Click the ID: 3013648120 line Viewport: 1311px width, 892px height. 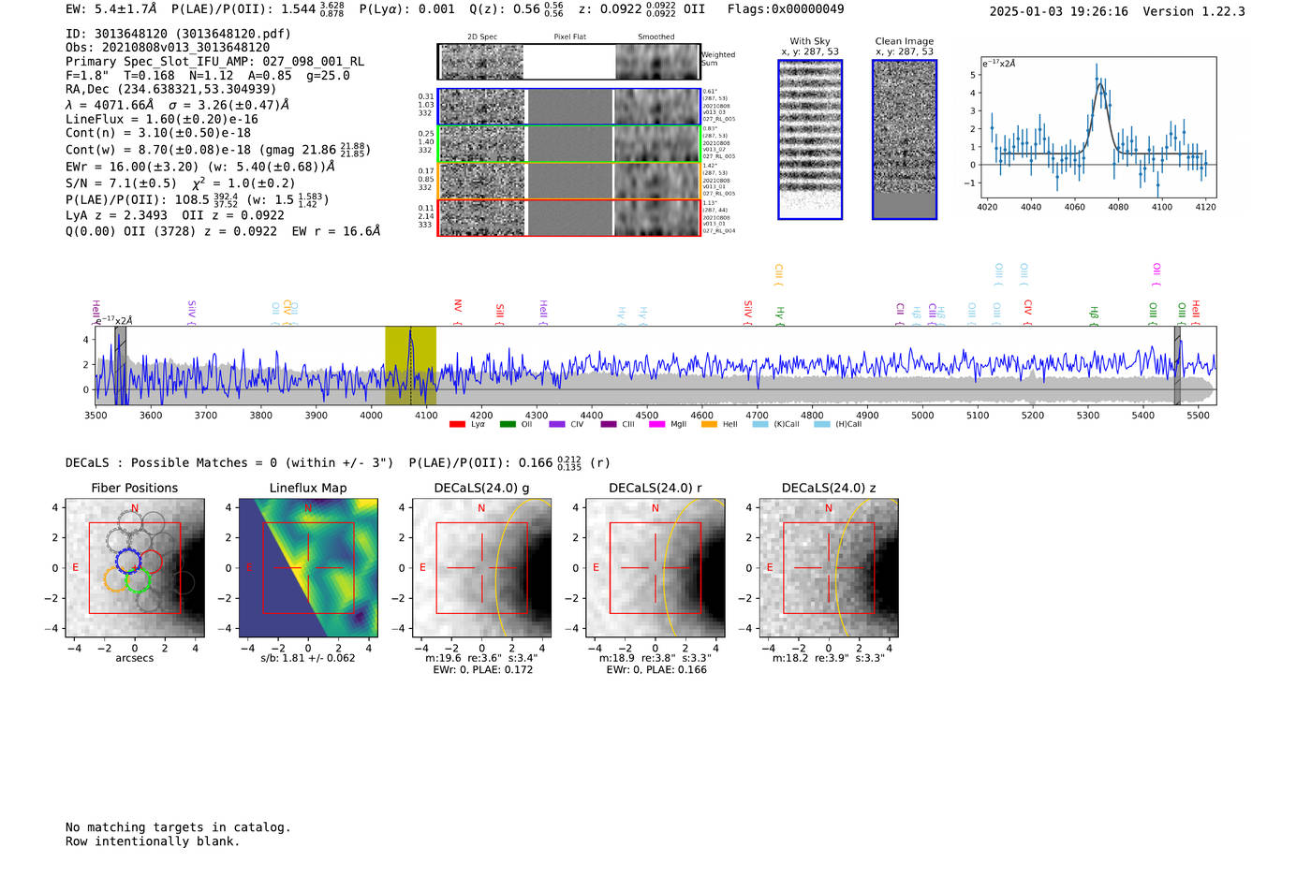tap(178, 34)
